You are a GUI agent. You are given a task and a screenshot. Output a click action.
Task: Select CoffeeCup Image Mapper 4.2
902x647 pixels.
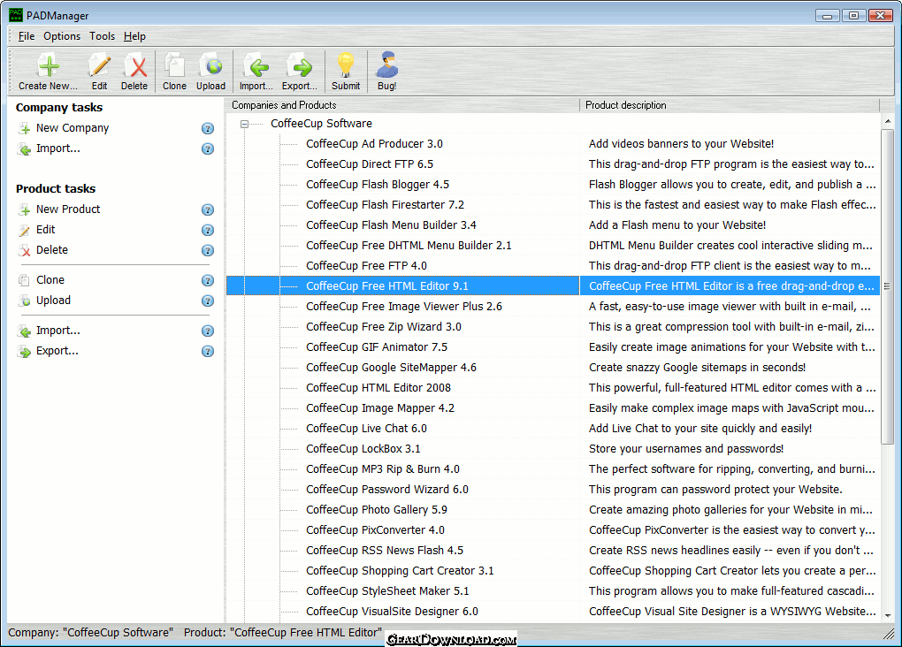380,407
